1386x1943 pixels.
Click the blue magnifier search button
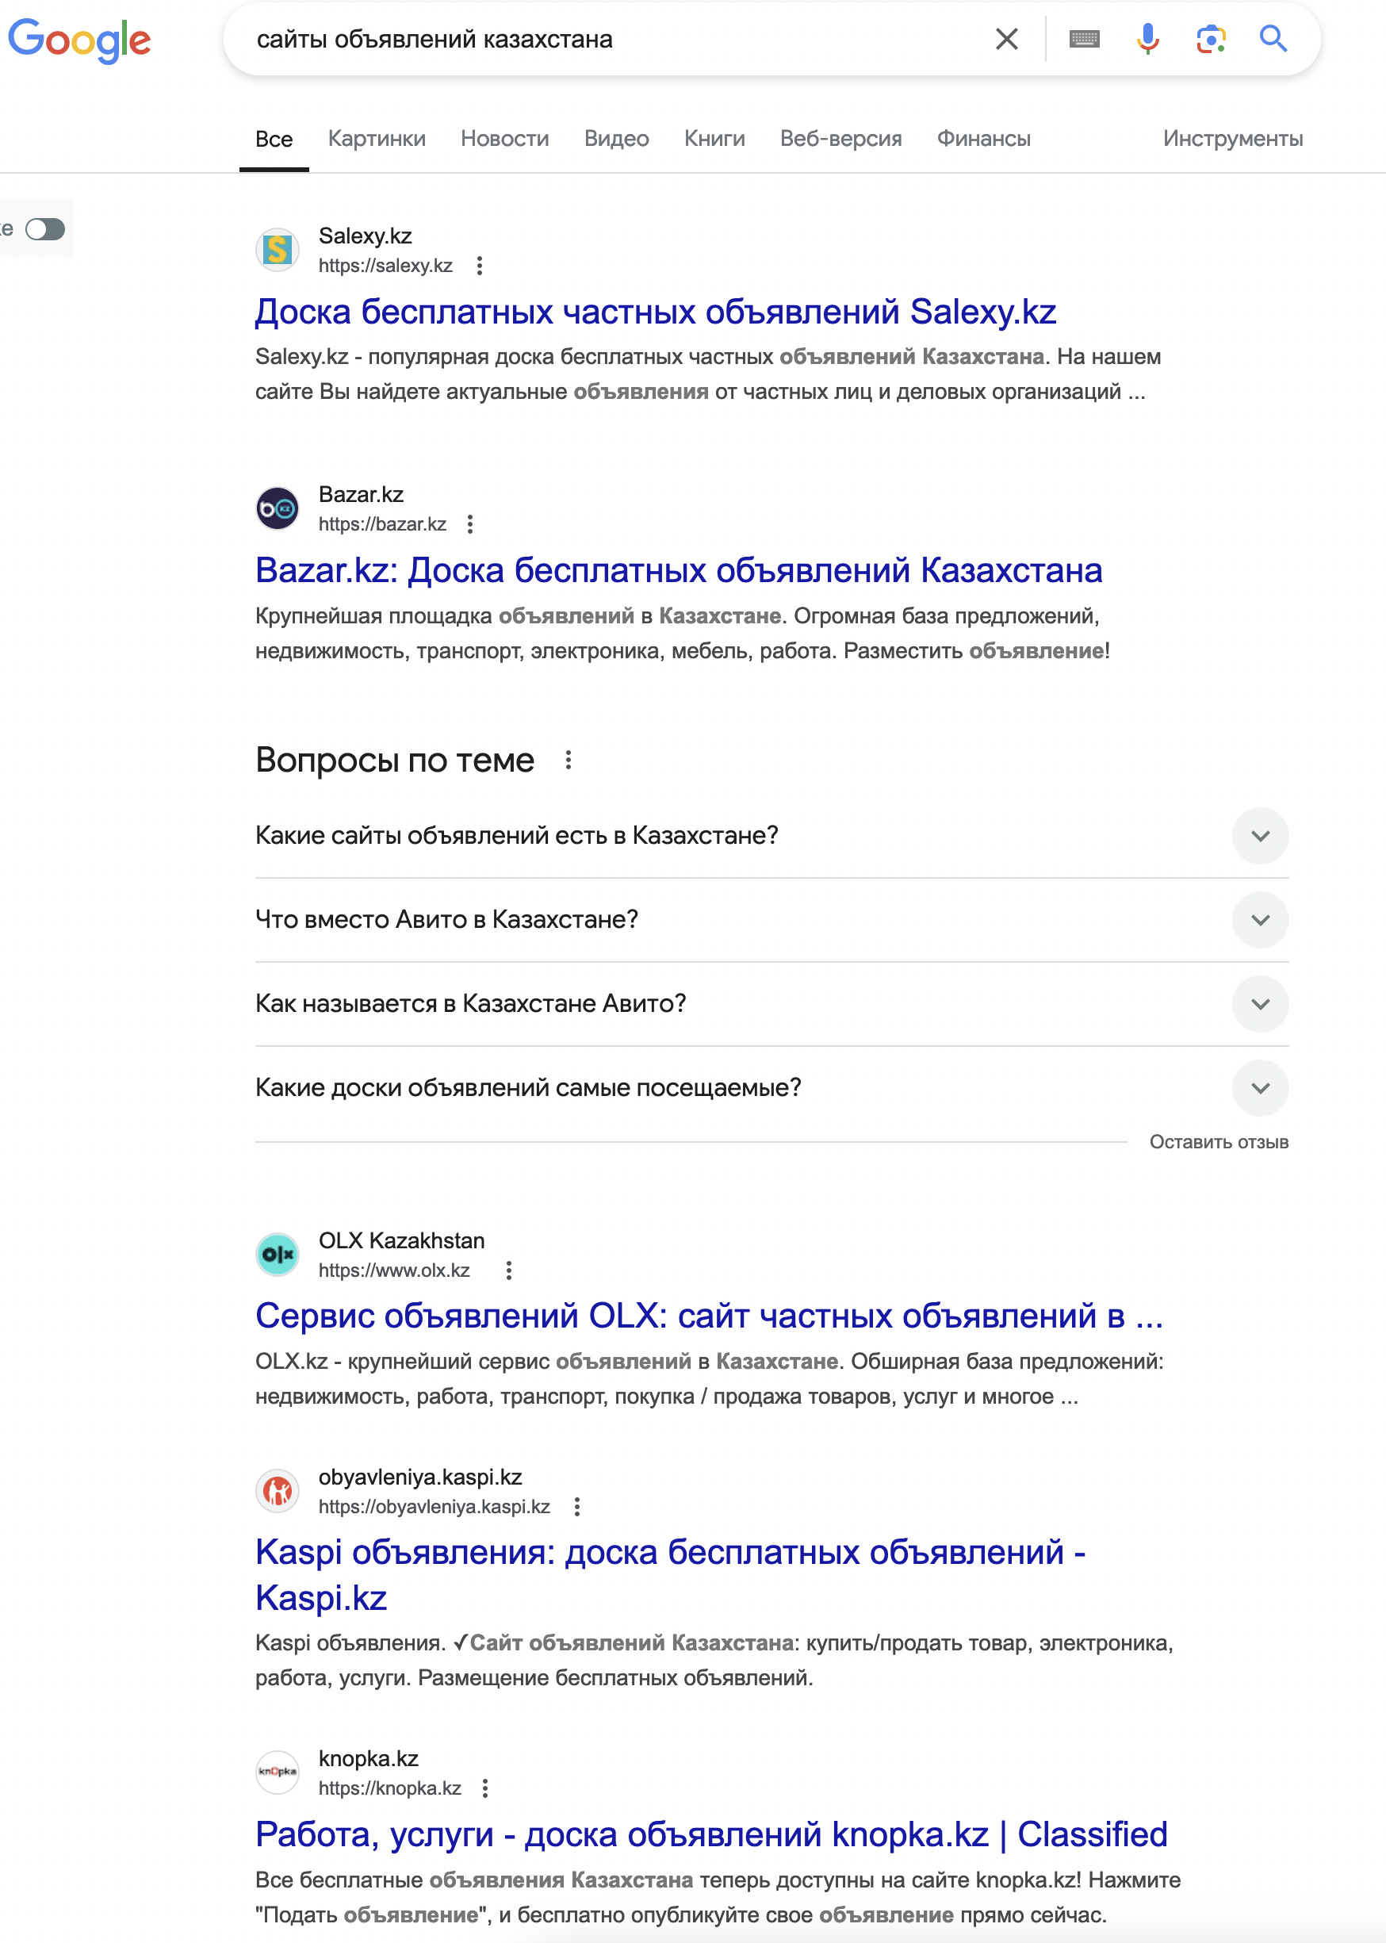[1273, 40]
